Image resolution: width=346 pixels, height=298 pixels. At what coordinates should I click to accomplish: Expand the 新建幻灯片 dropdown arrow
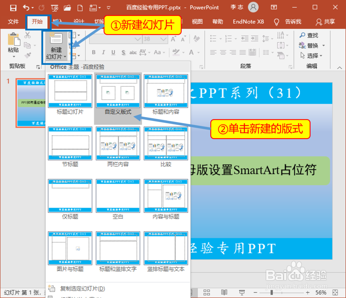65,57
